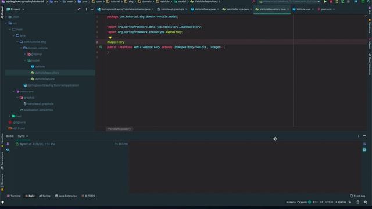The width and height of the screenshot is (372, 209).
Task: Toggle tool window buttons icon in bottom-left corner
Action: pyautogui.click(x=2, y=202)
